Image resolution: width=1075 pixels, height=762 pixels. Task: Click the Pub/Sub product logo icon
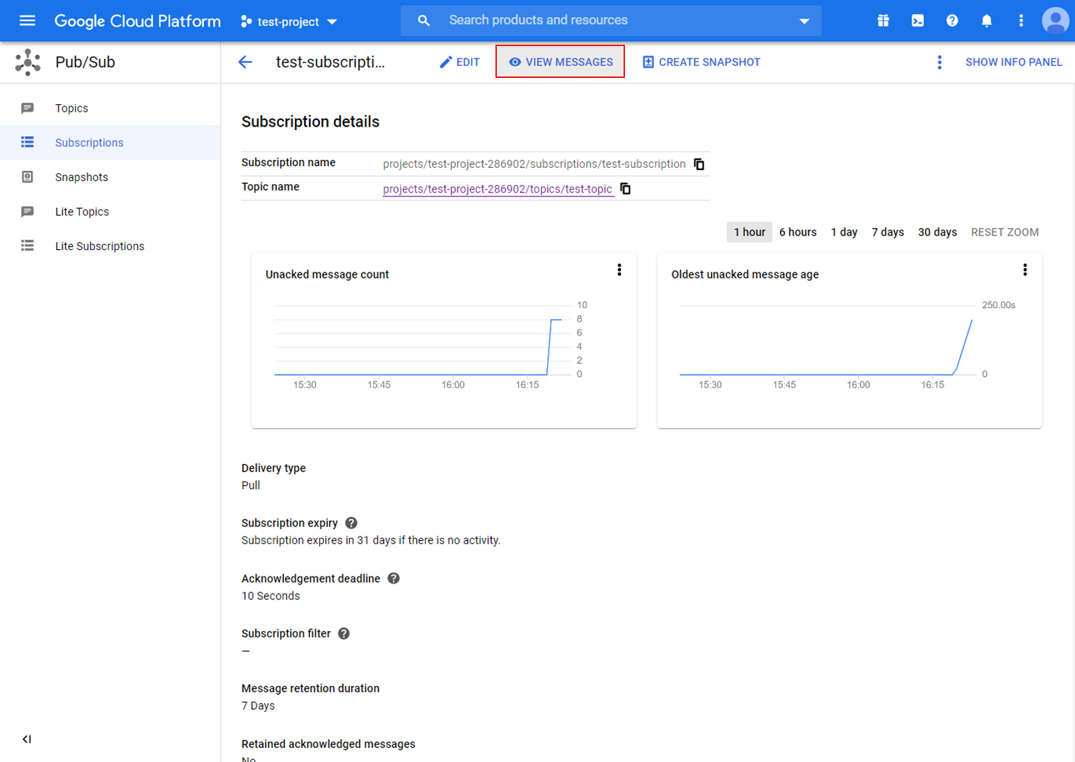click(28, 62)
